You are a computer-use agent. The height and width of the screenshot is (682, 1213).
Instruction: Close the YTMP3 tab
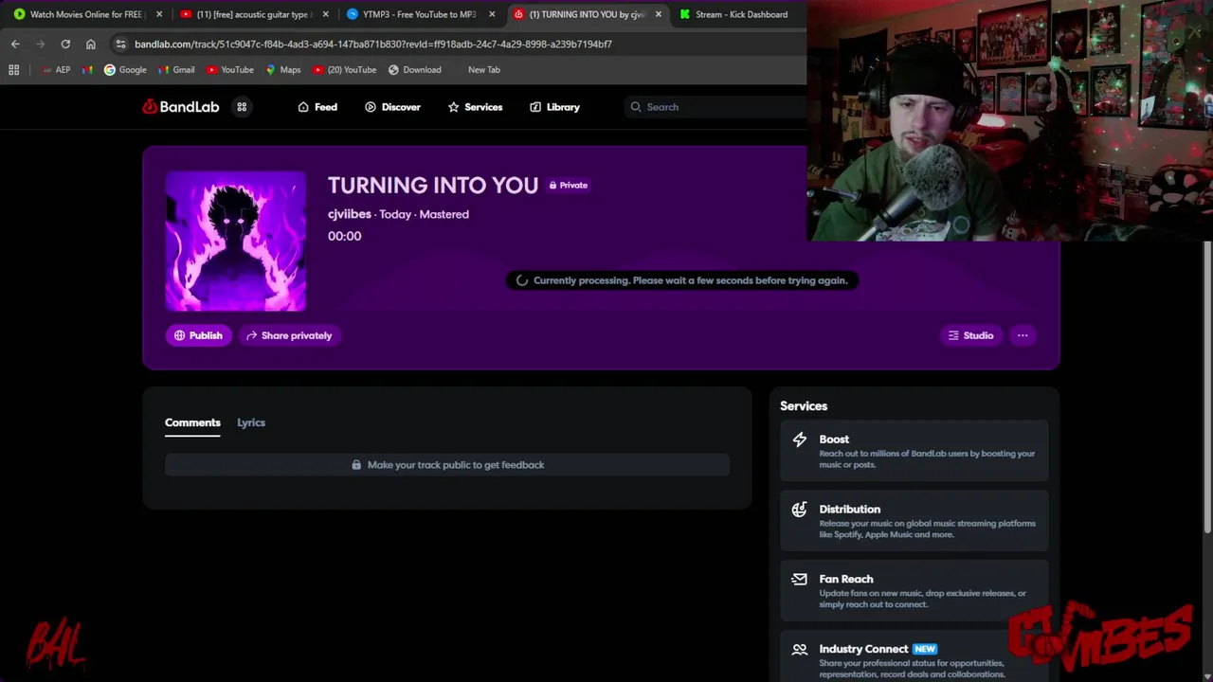492,14
